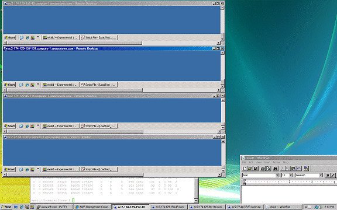Image resolution: width=337 pixels, height=210 pixels.
Task: Toggle Bold formatting in WordPad
Action: pyautogui.click(x=328, y=175)
